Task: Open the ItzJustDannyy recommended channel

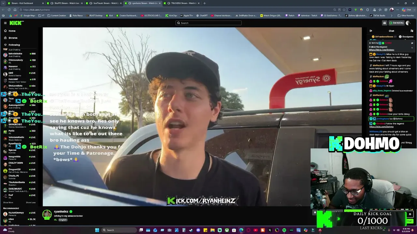Action: [20, 214]
